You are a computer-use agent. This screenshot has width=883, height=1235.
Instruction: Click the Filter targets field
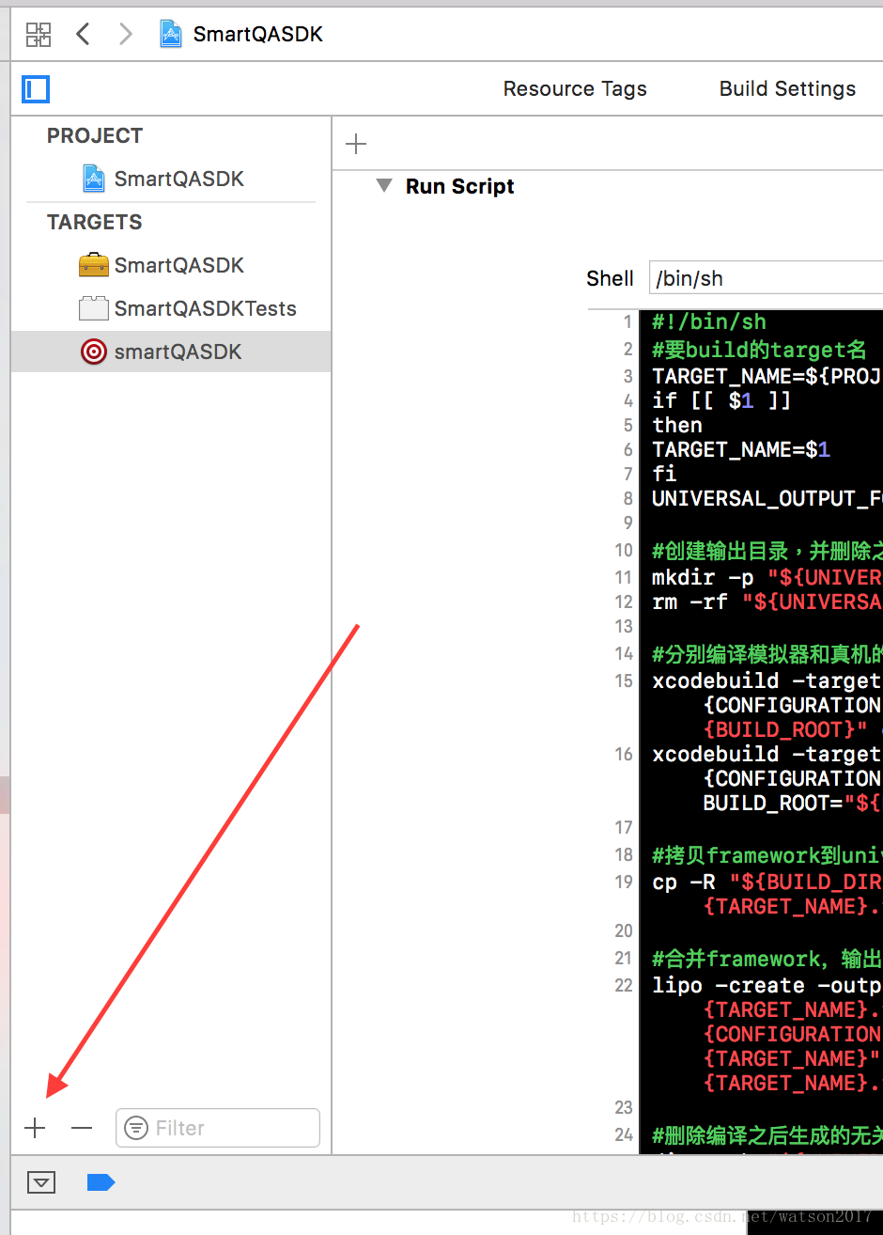coord(218,1128)
